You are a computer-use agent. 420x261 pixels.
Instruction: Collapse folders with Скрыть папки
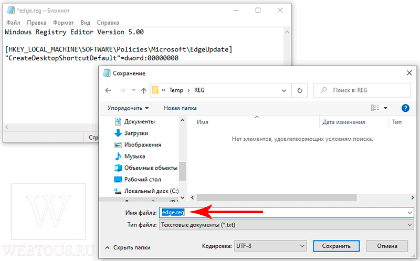point(128,247)
